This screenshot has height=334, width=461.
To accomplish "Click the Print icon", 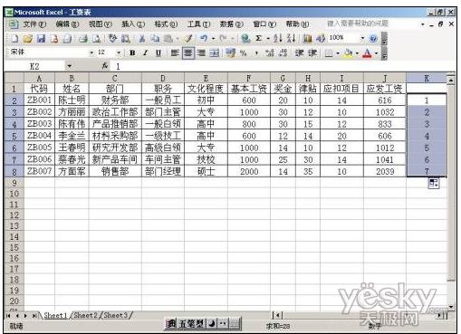I will [x=83, y=39].
